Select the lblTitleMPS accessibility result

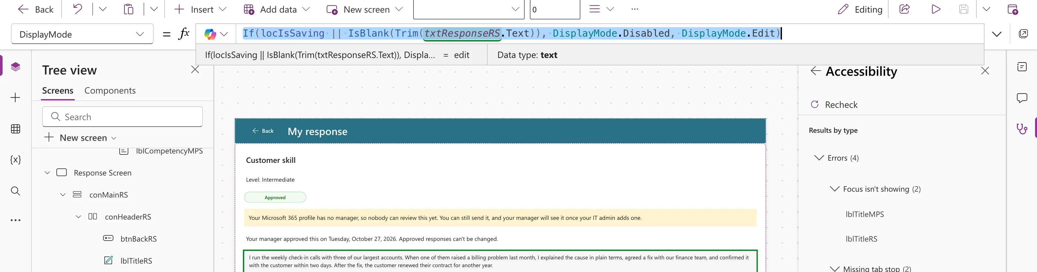(x=865, y=214)
